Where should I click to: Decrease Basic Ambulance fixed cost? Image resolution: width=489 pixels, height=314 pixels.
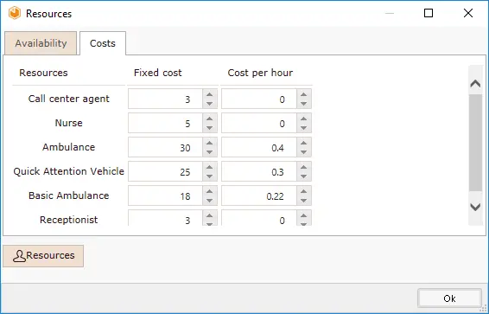pyautogui.click(x=210, y=201)
